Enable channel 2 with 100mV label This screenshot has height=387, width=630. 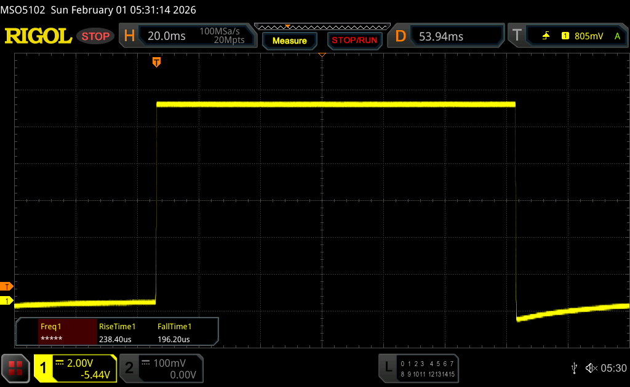click(161, 368)
